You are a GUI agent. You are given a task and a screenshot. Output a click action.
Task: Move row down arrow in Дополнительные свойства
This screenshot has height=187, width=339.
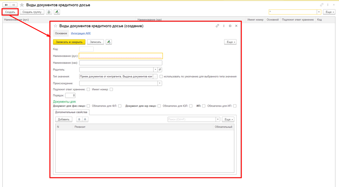(x=85, y=120)
